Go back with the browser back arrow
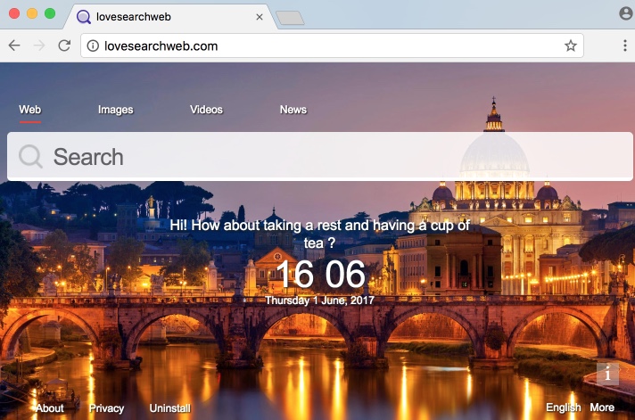The image size is (635, 420). 14,45
